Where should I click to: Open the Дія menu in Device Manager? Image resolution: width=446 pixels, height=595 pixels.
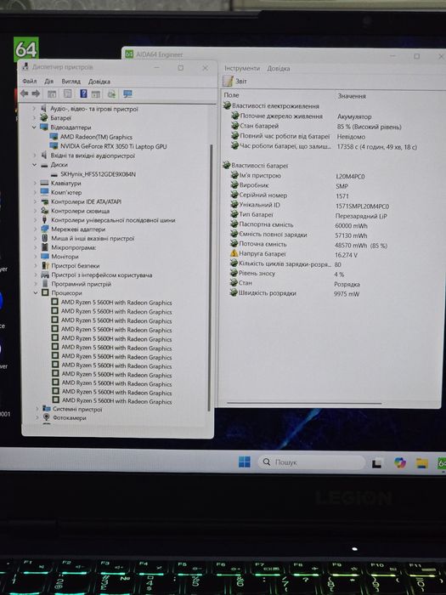click(49, 82)
